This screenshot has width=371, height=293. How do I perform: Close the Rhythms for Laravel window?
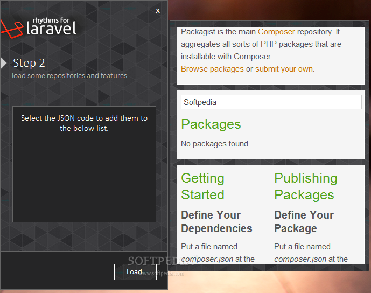coord(158,11)
